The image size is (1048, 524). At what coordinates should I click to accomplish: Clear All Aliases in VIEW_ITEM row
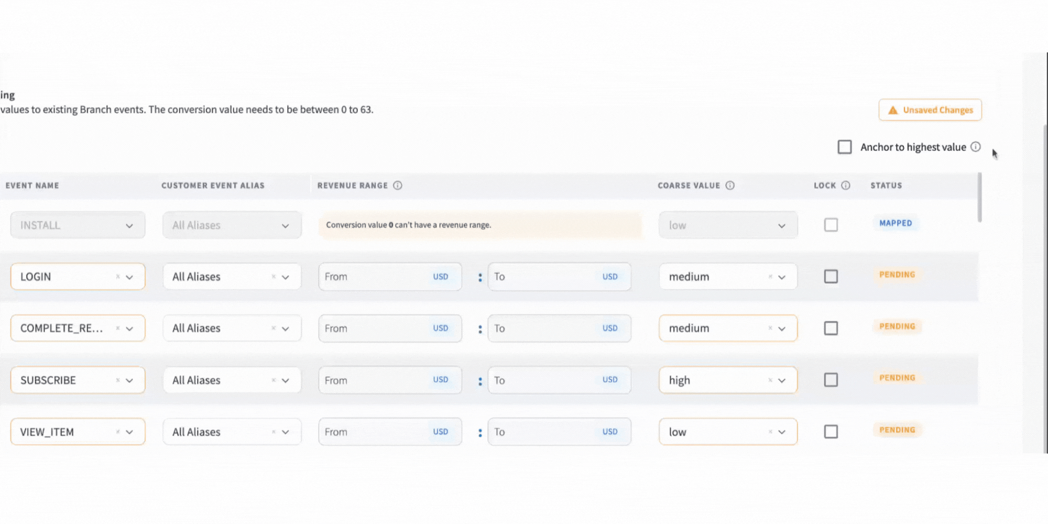click(x=274, y=432)
